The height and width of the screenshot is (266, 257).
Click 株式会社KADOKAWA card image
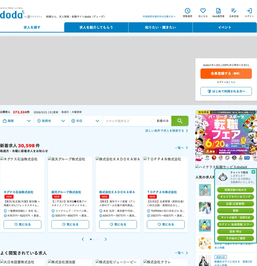(118, 172)
